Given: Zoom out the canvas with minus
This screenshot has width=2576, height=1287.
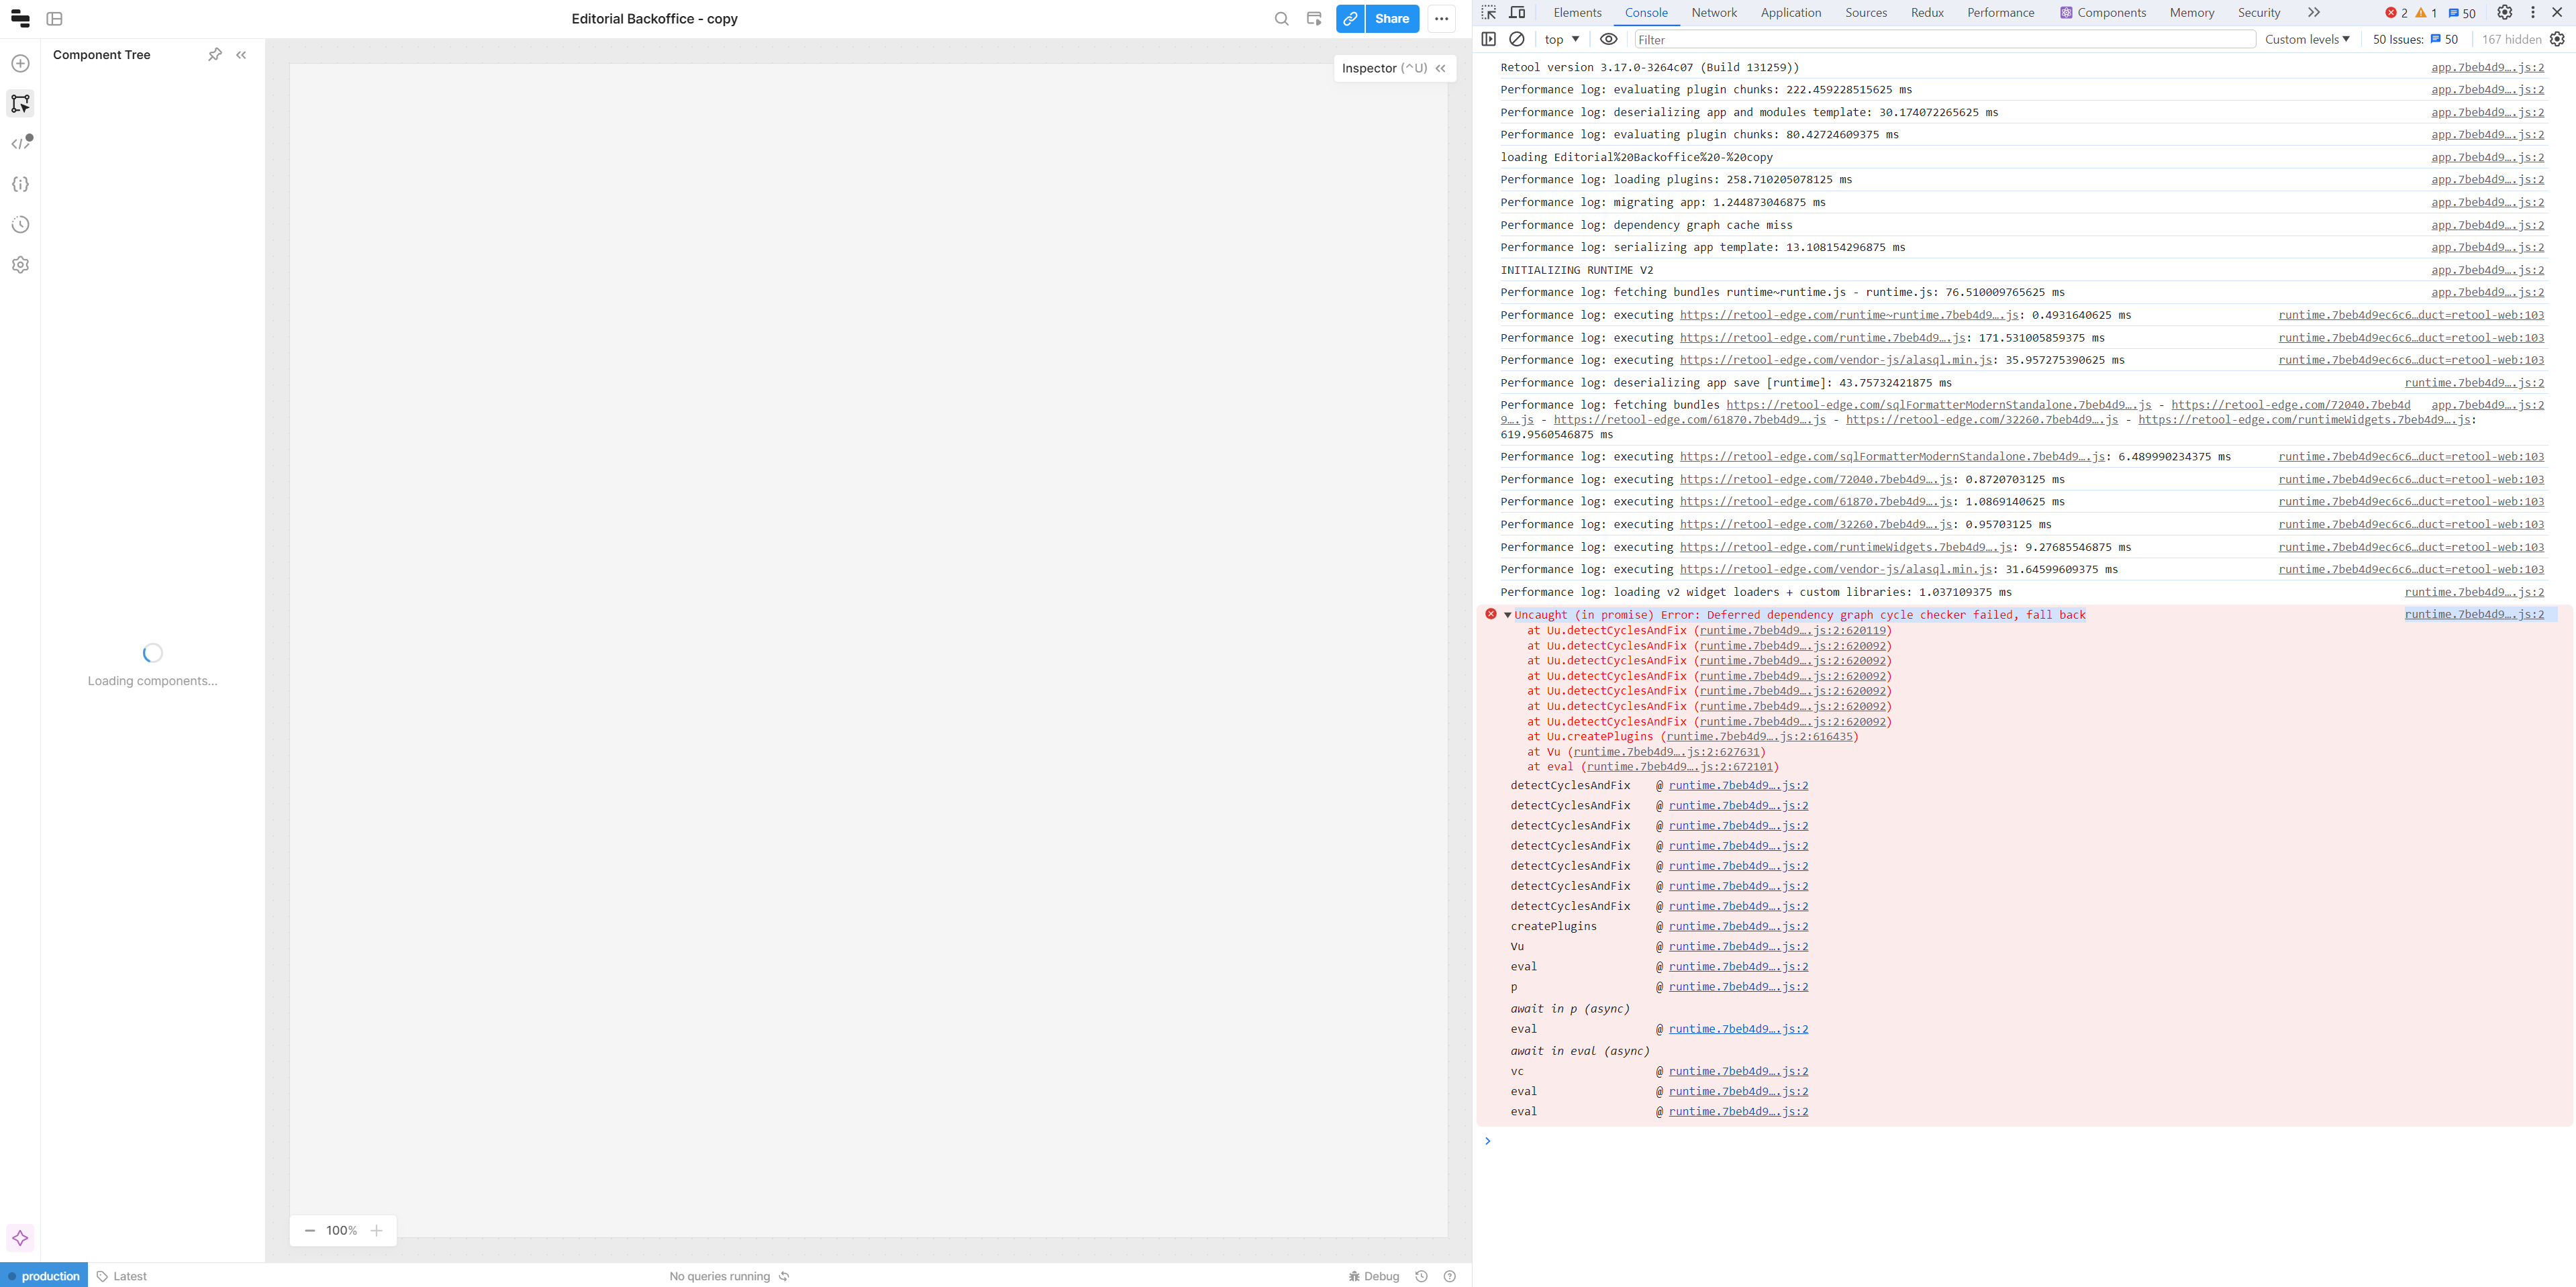Looking at the screenshot, I should pos(310,1231).
